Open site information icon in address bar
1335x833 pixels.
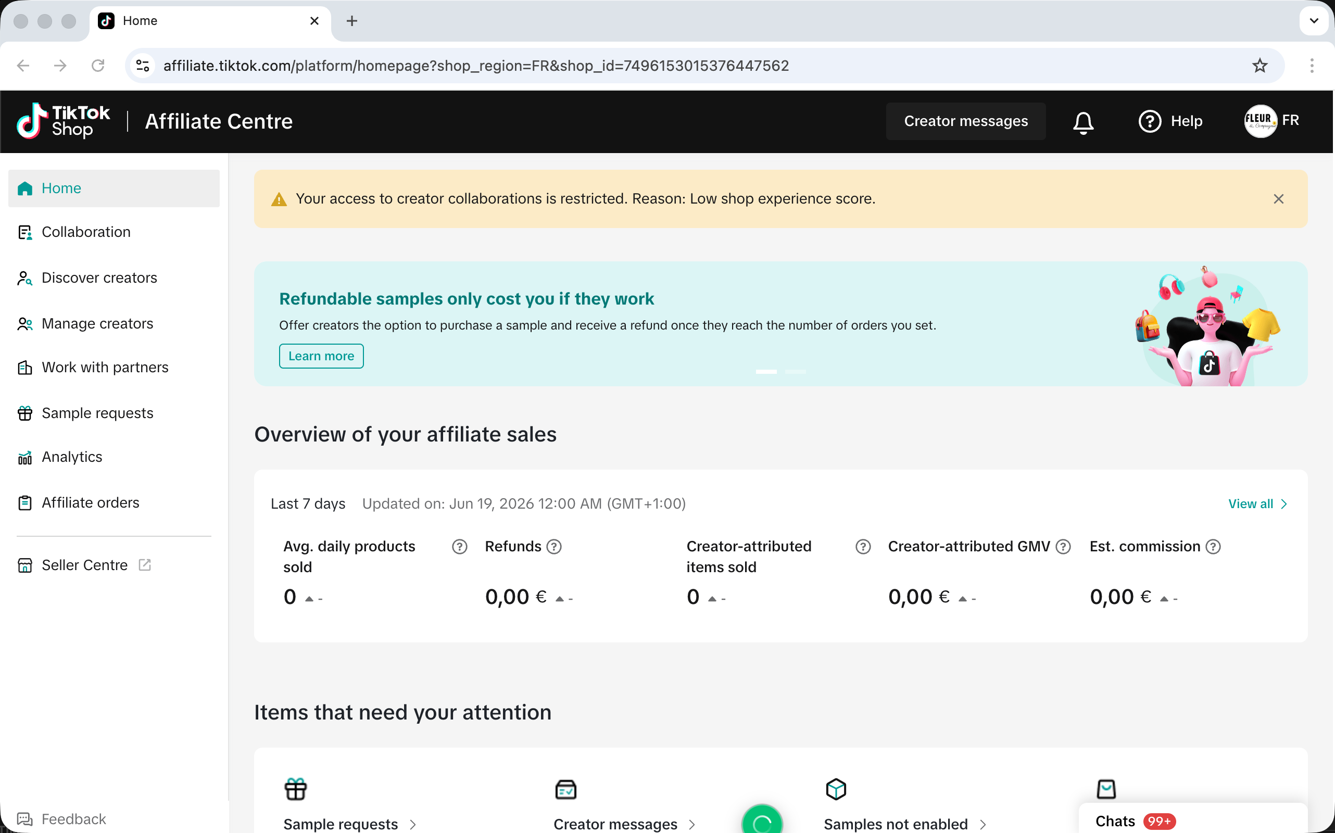[143, 66]
